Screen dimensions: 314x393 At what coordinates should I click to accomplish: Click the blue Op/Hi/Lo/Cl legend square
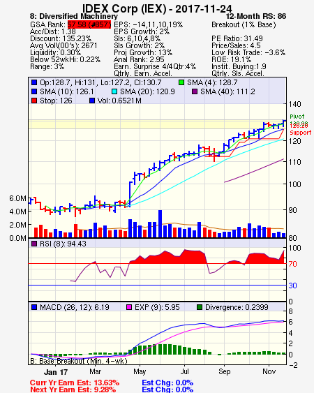[34, 82]
